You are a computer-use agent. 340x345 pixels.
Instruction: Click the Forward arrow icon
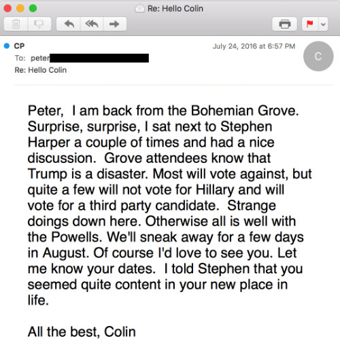point(114,24)
